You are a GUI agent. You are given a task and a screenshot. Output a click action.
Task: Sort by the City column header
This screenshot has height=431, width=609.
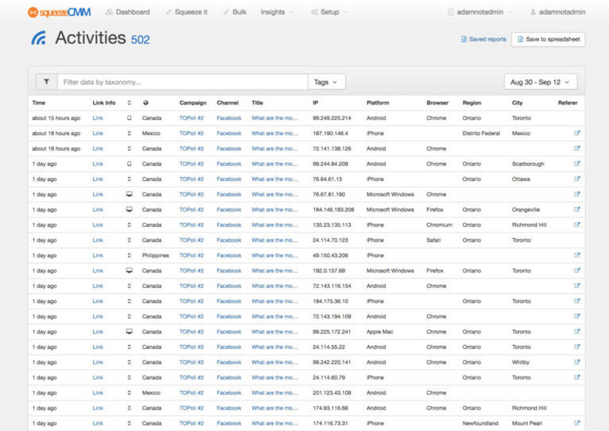[518, 103]
